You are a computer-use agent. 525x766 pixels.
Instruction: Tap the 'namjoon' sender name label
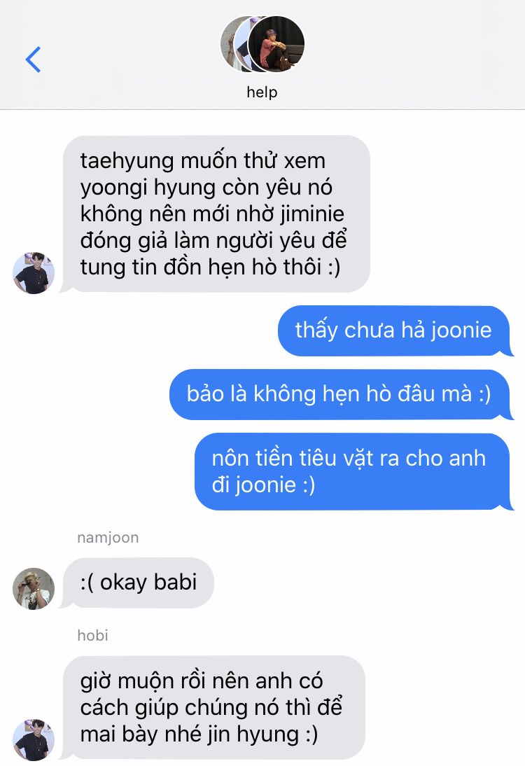[x=108, y=538]
